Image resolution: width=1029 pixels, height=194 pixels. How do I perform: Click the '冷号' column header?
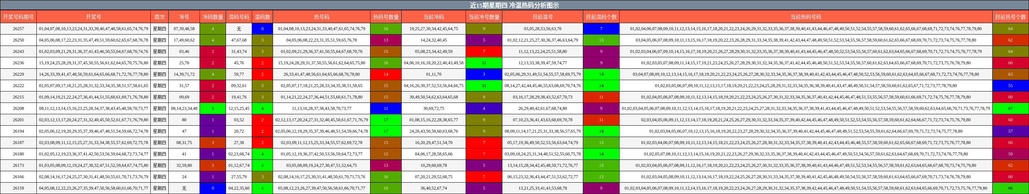184,17
